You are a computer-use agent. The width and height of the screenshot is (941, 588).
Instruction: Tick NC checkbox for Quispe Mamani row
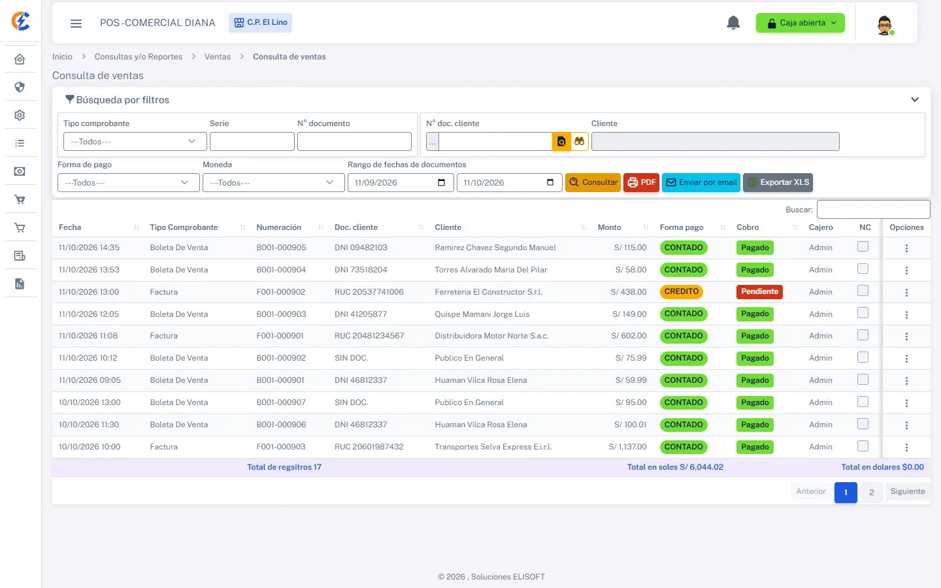863,313
